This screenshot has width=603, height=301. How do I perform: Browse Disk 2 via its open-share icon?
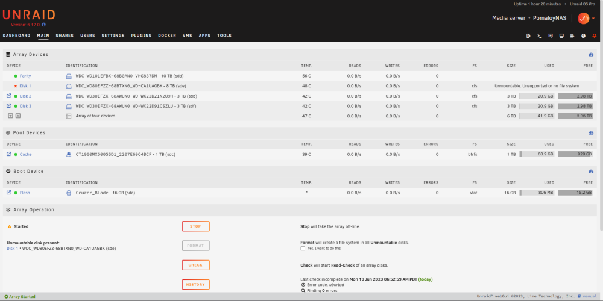coord(9,96)
